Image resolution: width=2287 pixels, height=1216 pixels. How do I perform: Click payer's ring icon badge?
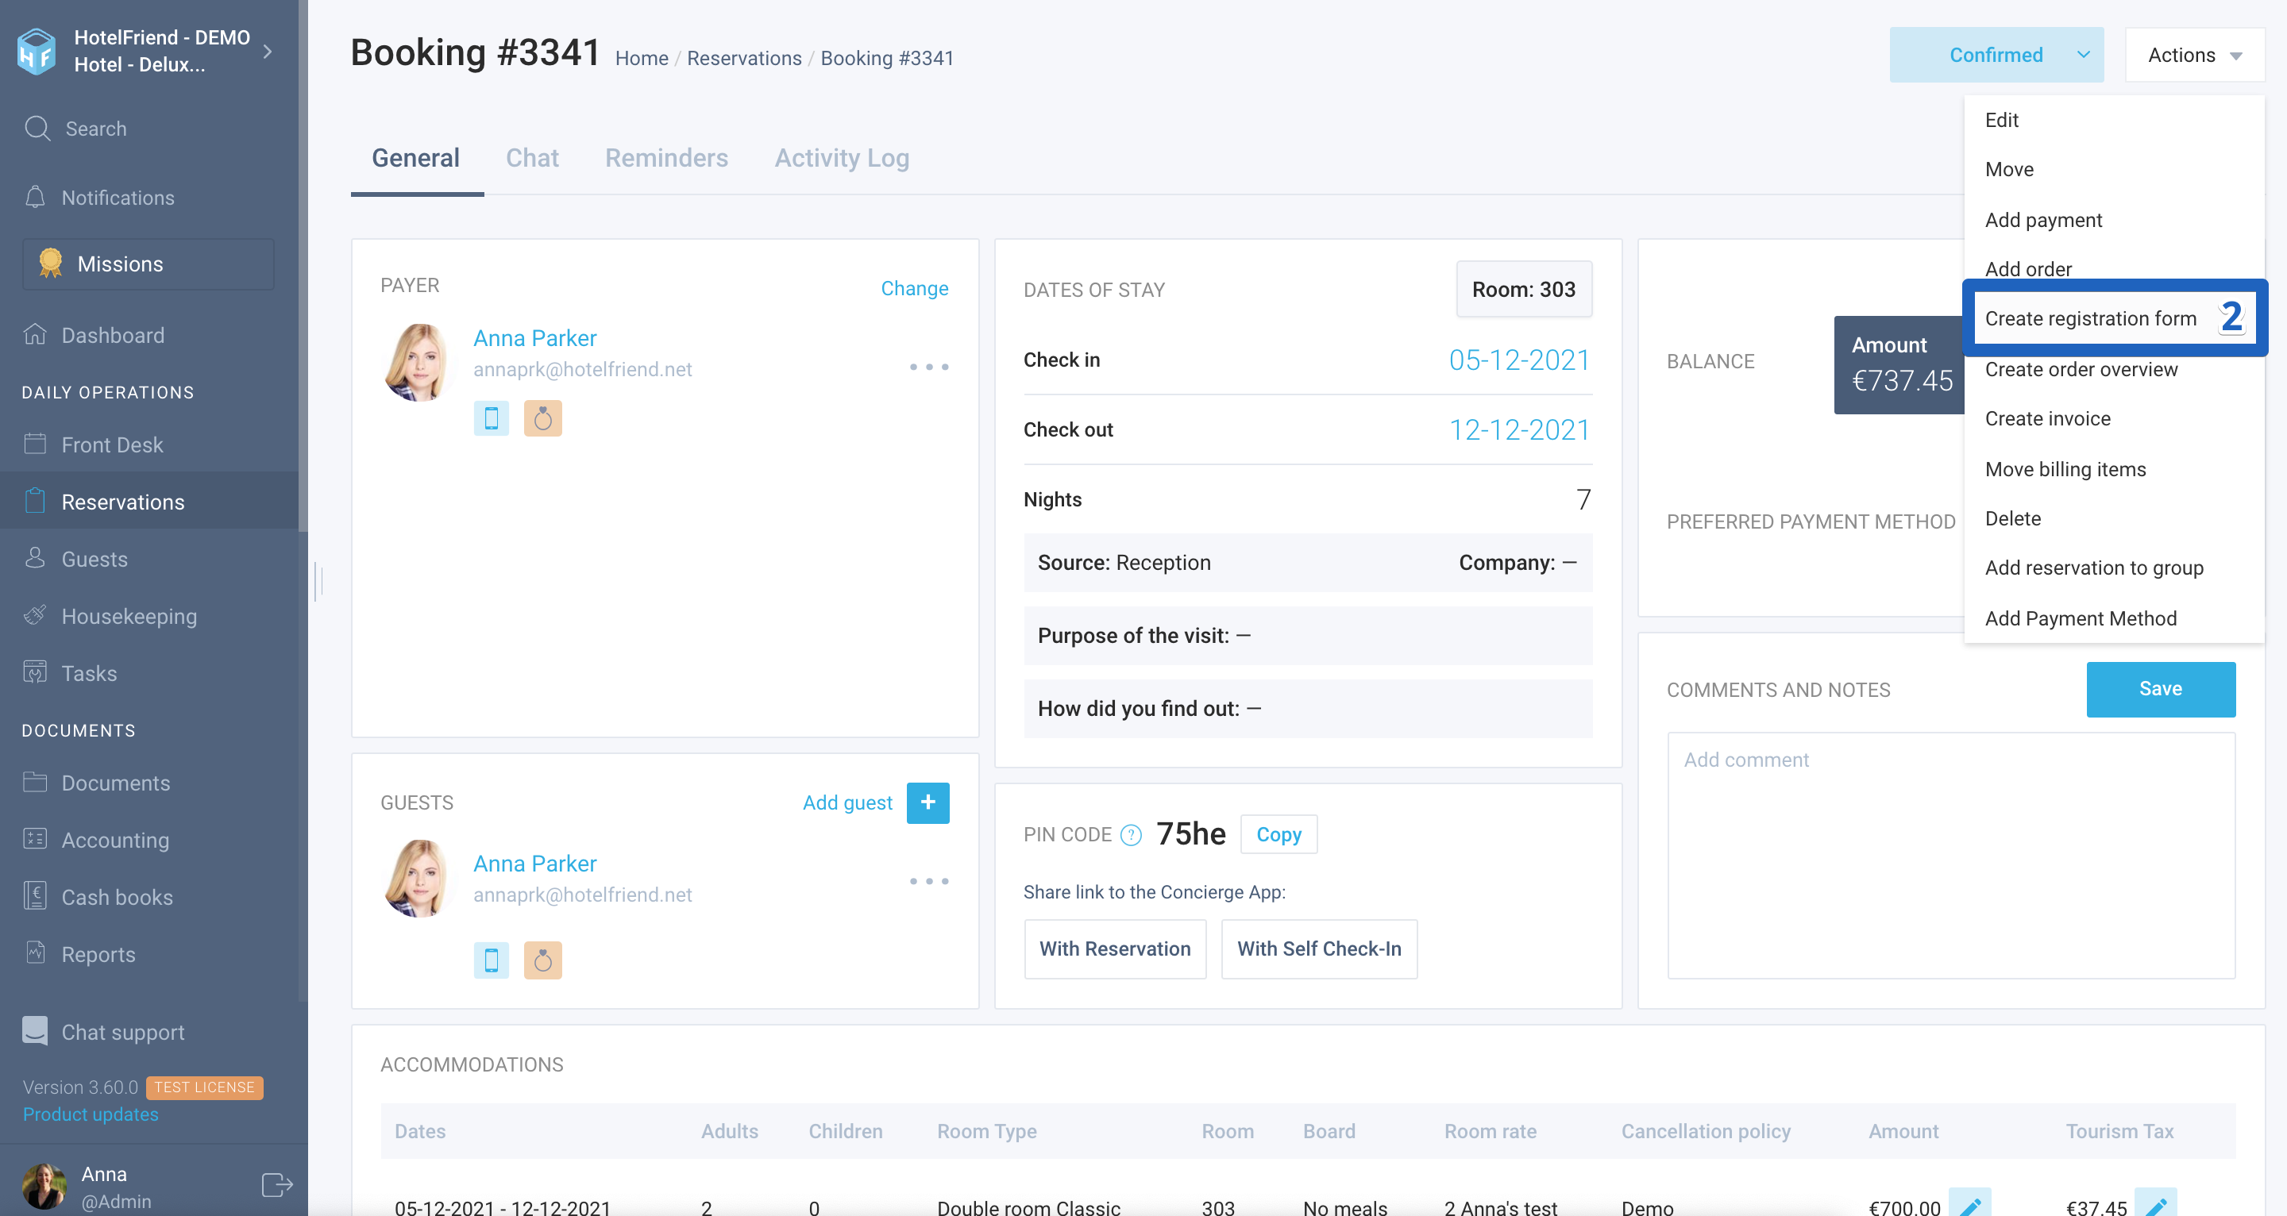pos(542,418)
